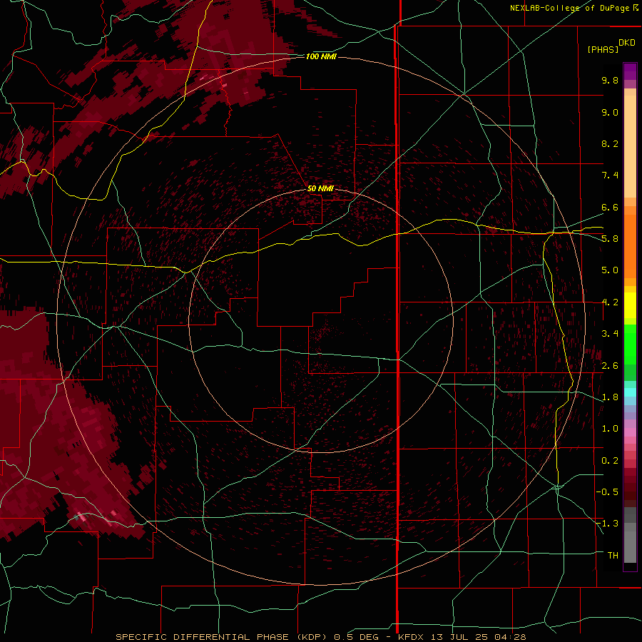Click the TH threshold label
This screenshot has height=642, width=642.
click(613, 556)
